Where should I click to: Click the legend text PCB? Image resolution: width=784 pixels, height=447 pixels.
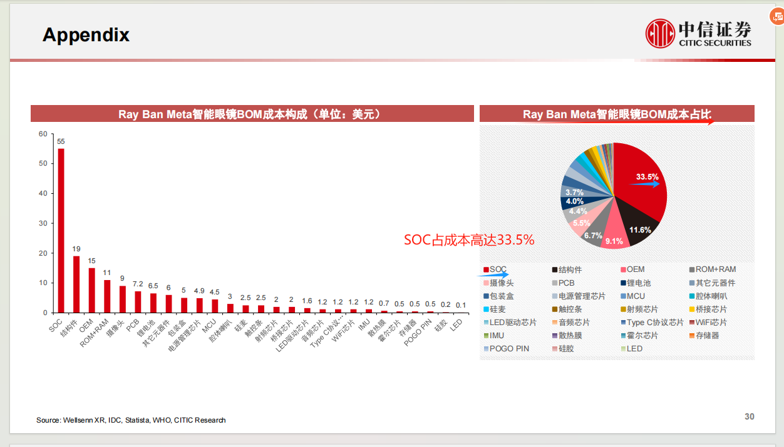tap(567, 283)
